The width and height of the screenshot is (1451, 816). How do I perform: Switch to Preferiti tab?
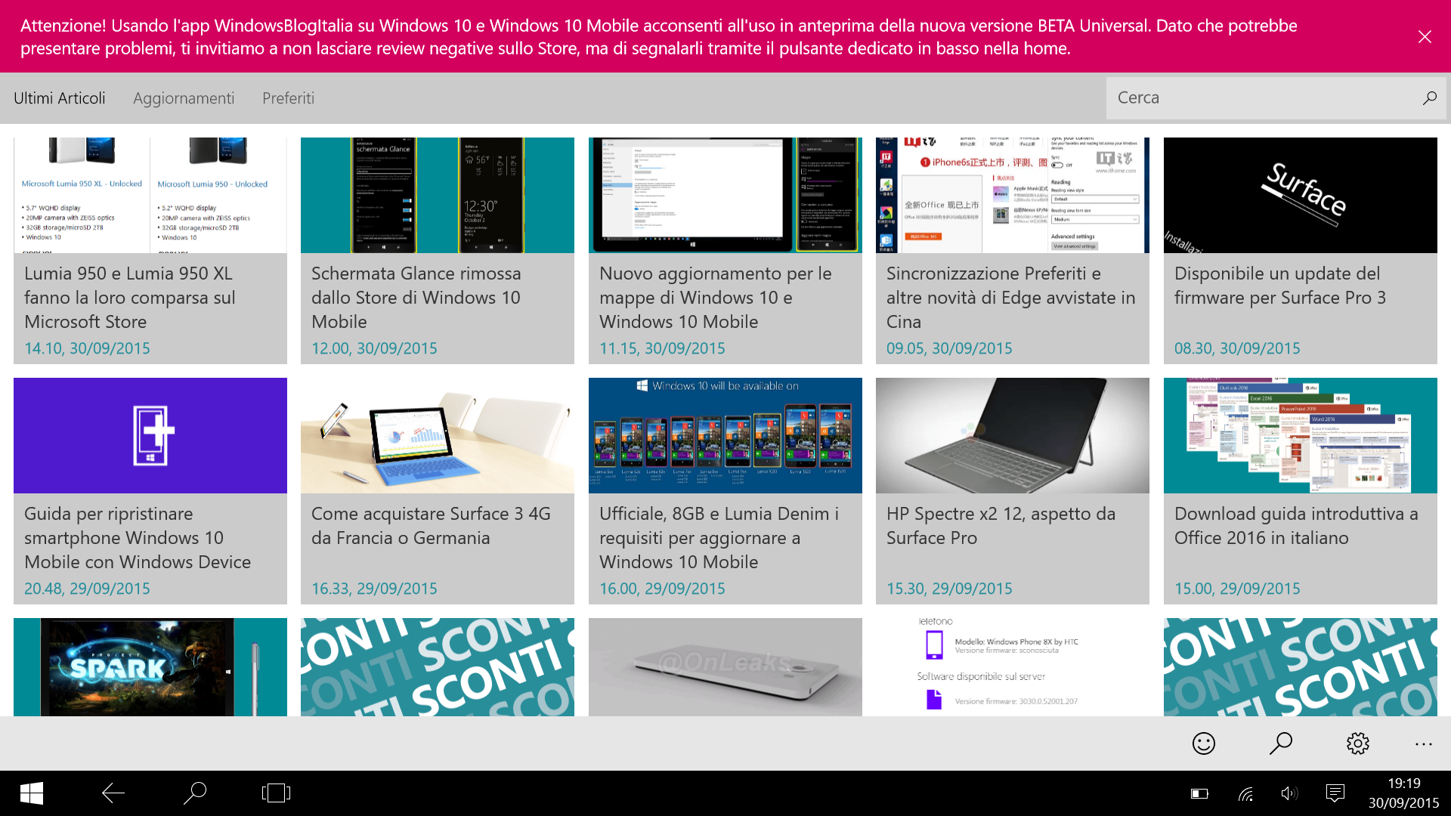coord(288,98)
